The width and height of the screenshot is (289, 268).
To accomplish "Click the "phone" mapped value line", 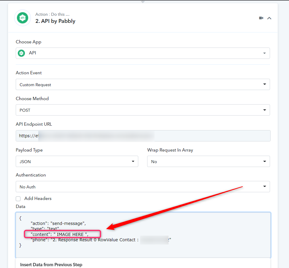I will coord(101,240).
